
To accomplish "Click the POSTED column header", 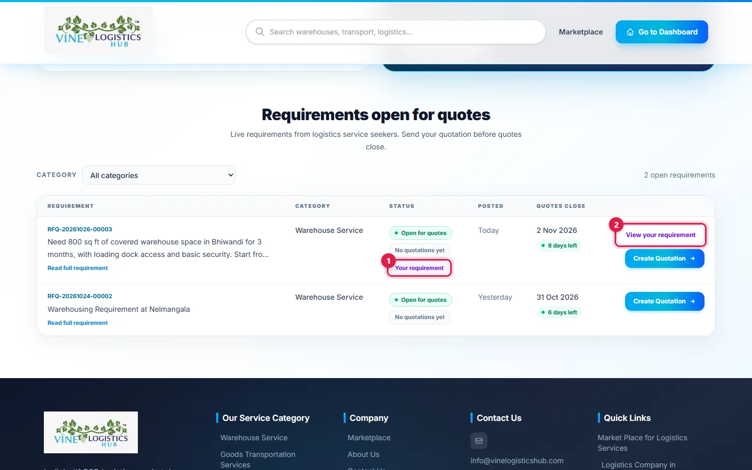I will tap(490, 206).
